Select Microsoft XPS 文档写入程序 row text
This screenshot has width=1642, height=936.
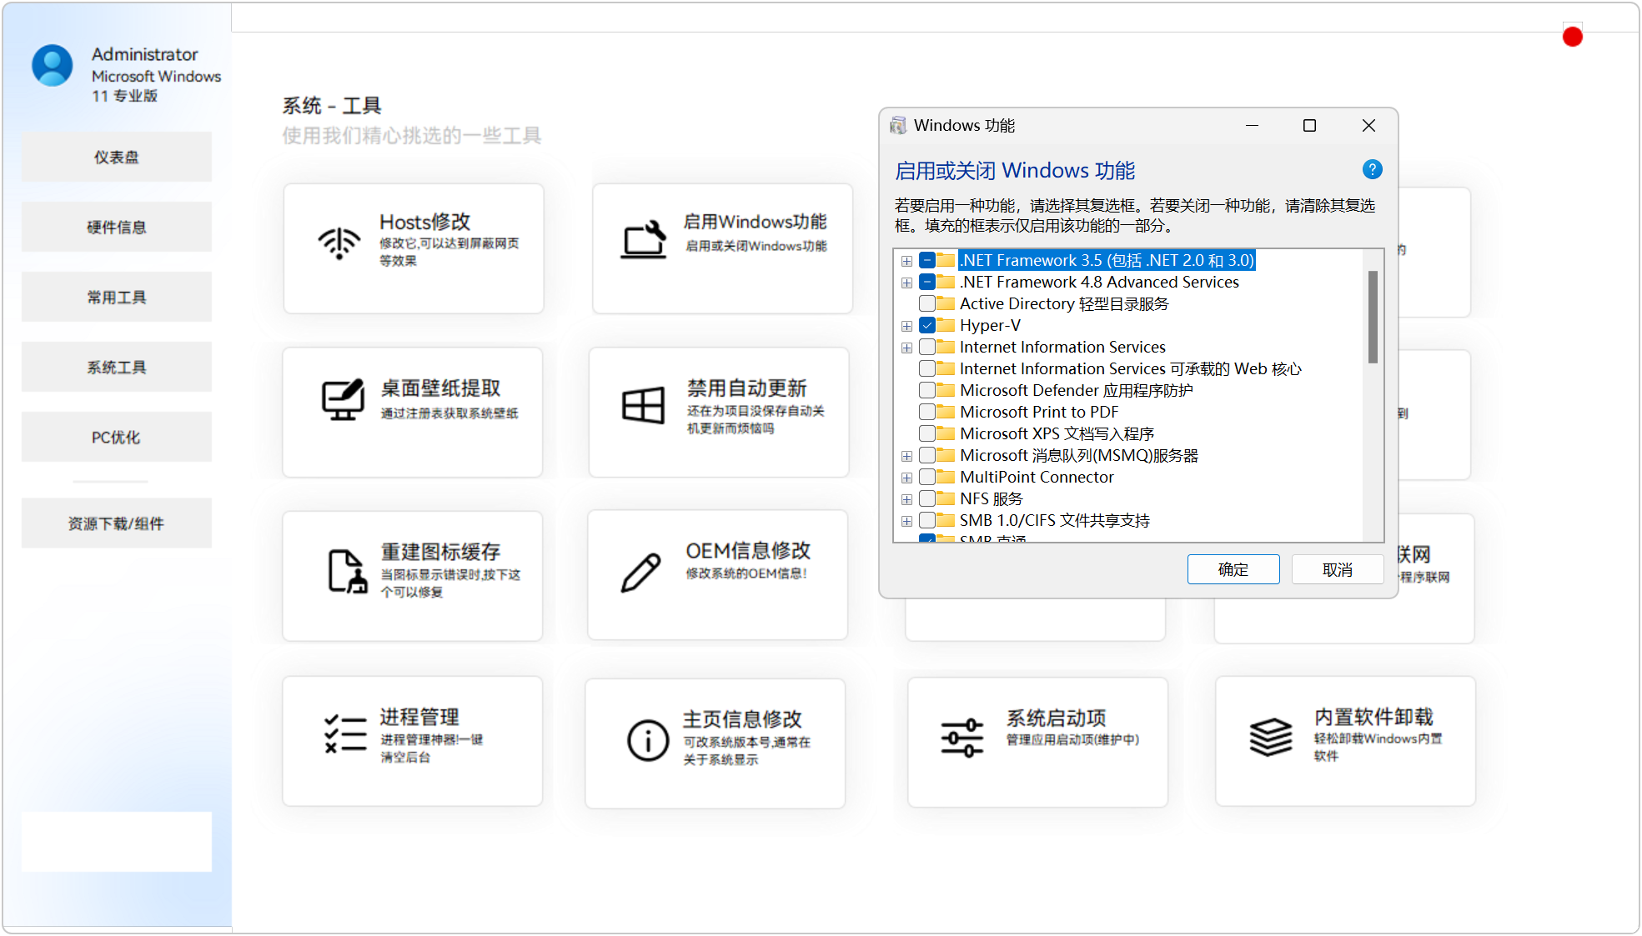[x=1057, y=433]
